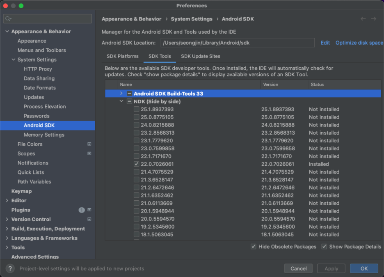Click project-level icon beside Plugins
Viewport: 384px width, 277px height.
tap(89, 210)
